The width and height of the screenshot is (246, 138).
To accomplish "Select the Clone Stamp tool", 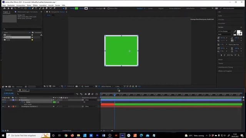I will 43,8.
